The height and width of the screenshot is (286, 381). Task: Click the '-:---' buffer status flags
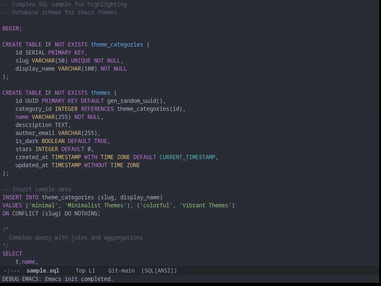coord(12,271)
